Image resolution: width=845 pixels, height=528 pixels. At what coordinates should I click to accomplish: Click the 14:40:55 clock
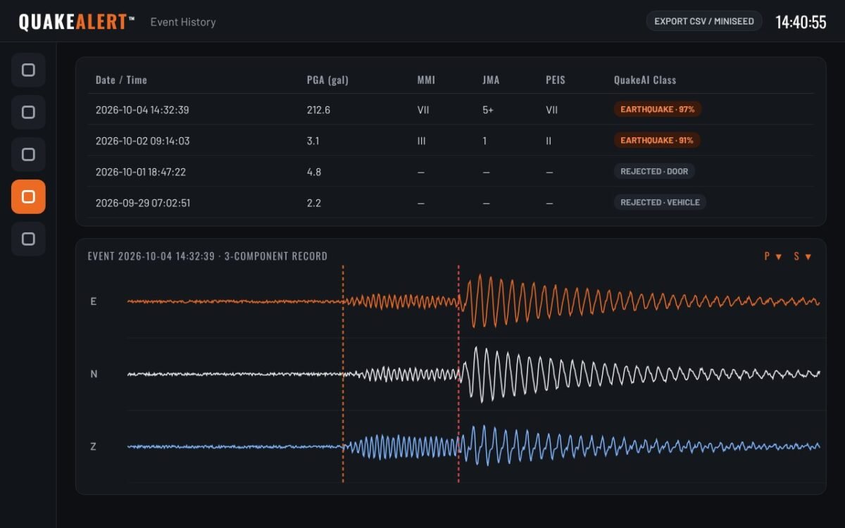click(801, 22)
